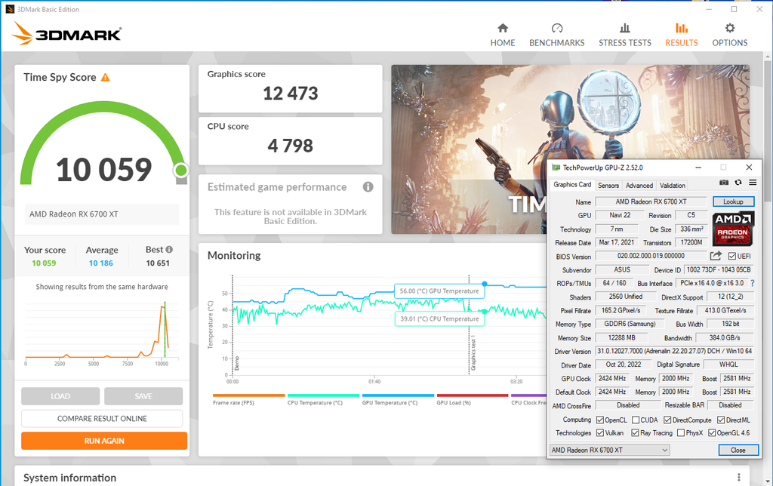Select Frame rate (FPS) orange legend bar
773x486 pixels.
248,395
